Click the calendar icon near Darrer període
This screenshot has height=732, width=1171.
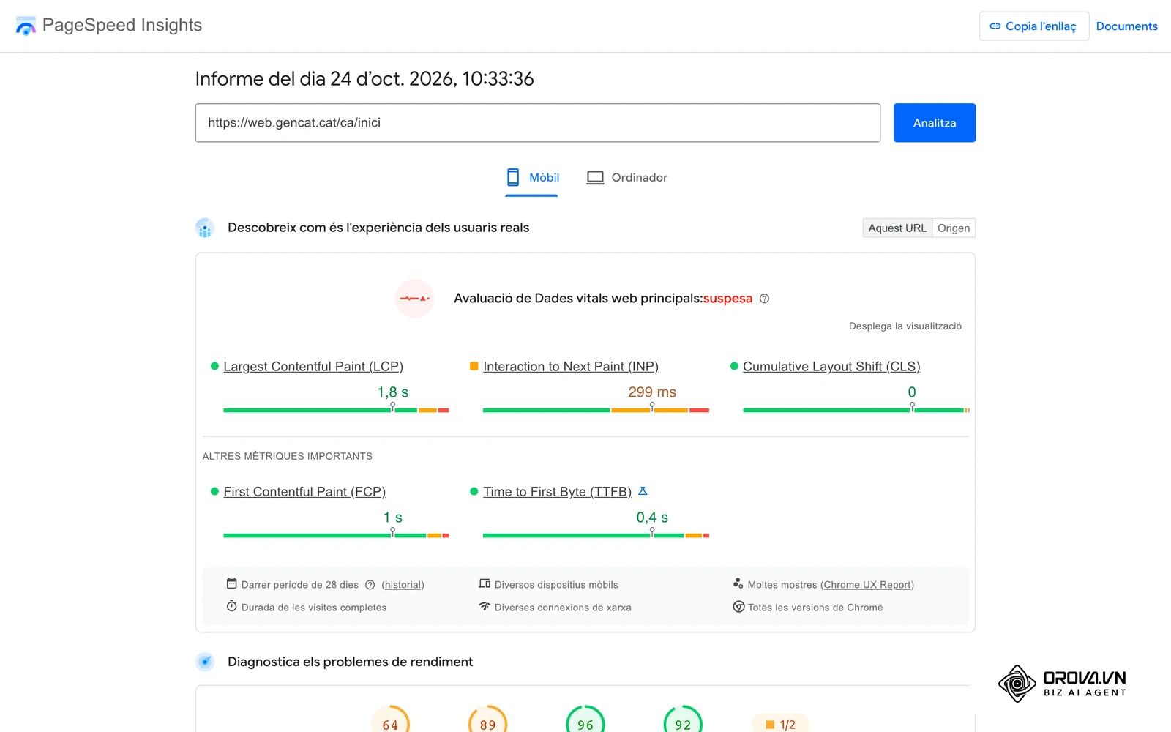click(231, 583)
